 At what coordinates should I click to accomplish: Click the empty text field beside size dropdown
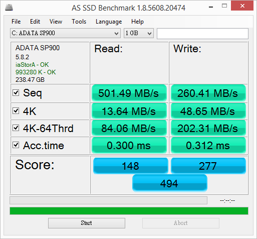pyautogui.click(x=202, y=34)
